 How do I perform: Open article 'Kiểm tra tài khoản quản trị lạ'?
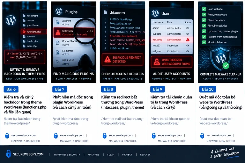tap(171, 102)
